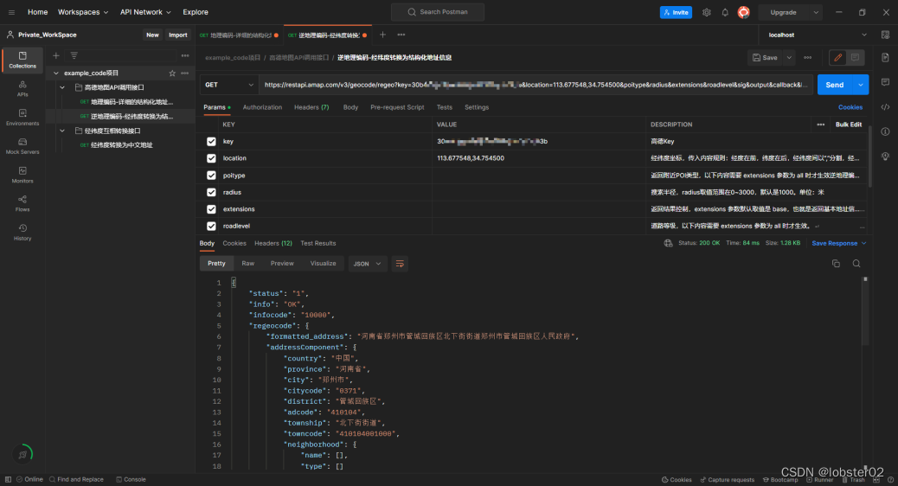Open Find and Replace in status bar
This screenshot has height=486, width=898.
tap(76, 480)
